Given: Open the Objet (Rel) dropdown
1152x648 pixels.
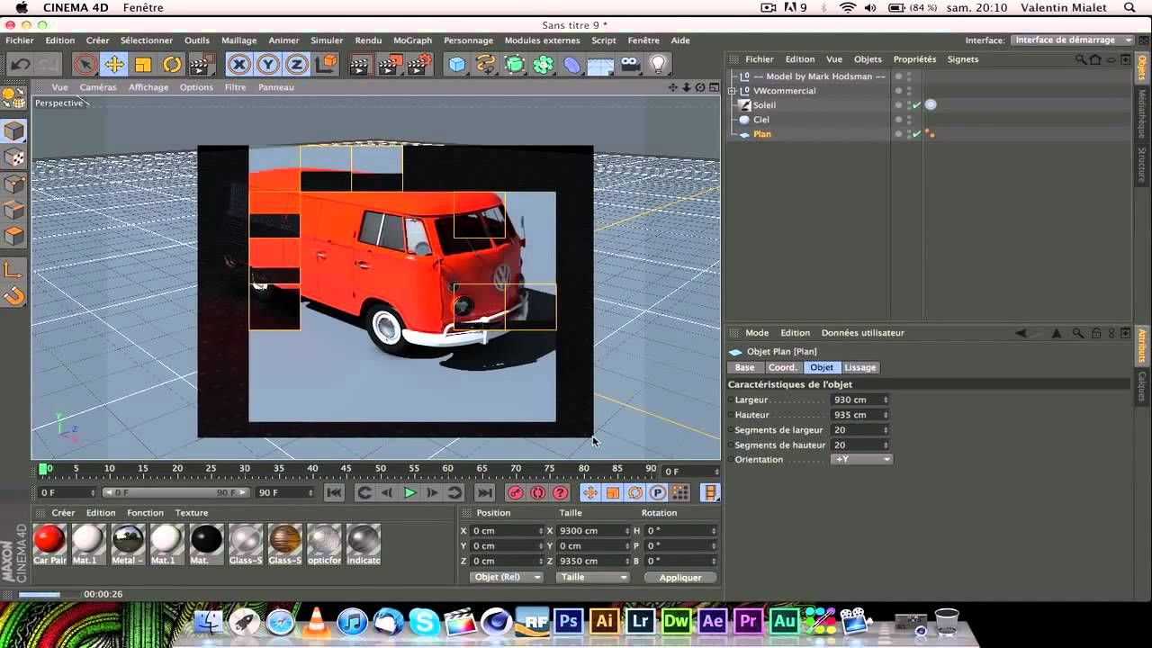Looking at the screenshot, I should (x=506, y=577).
